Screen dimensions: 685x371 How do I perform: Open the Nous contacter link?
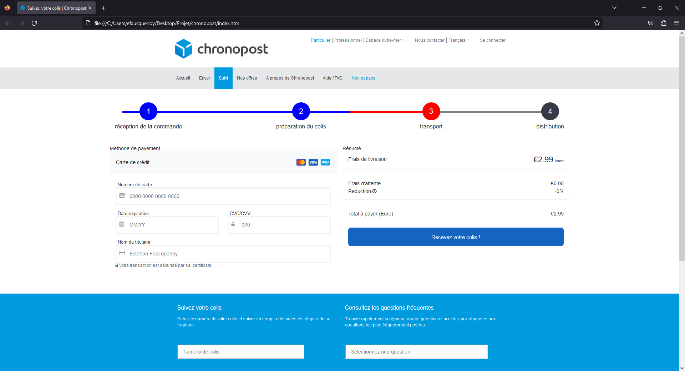(x=430, y=40)
